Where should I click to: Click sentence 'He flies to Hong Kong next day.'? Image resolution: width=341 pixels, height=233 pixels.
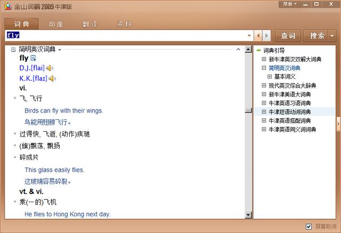click(68, 214)
